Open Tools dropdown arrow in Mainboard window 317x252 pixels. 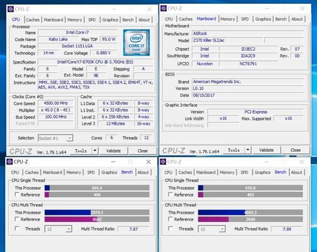(248, 150)
